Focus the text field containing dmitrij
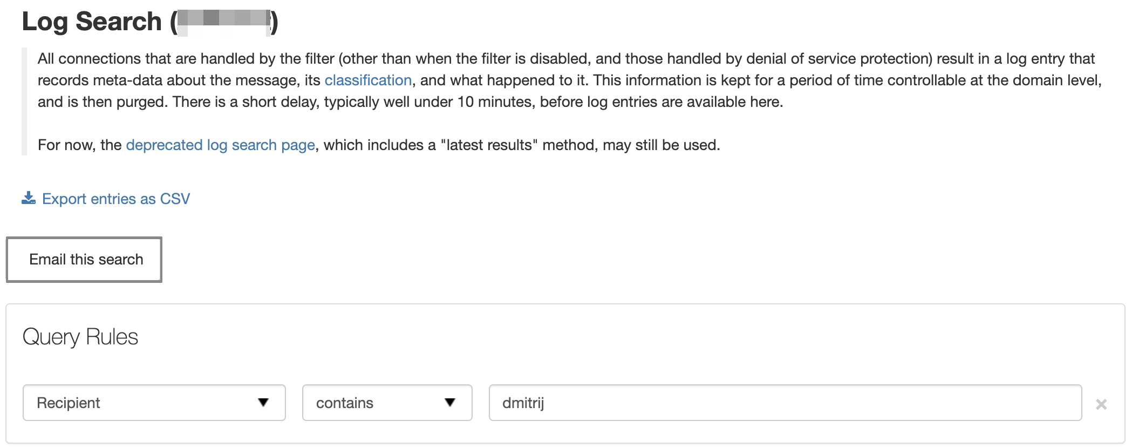Screen dimensions: 1132x448 pyautogui.click(x=785, y=403)
